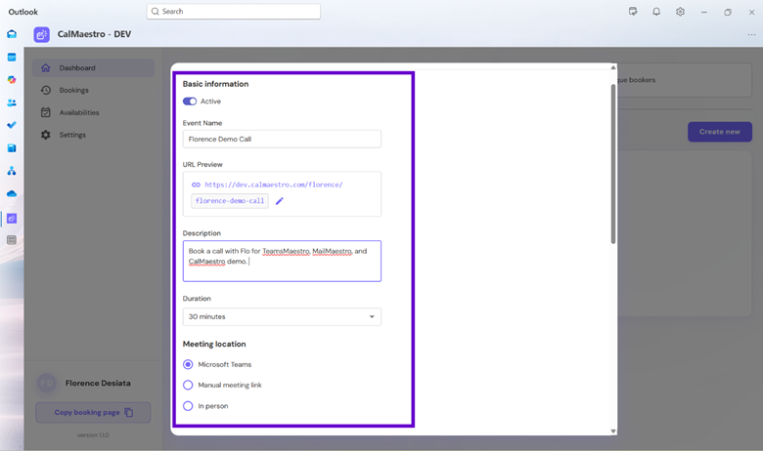Viewport: 763px width, 451px height.
Task: Click Florence Desiata name text
Action: (x=98, y=383)
